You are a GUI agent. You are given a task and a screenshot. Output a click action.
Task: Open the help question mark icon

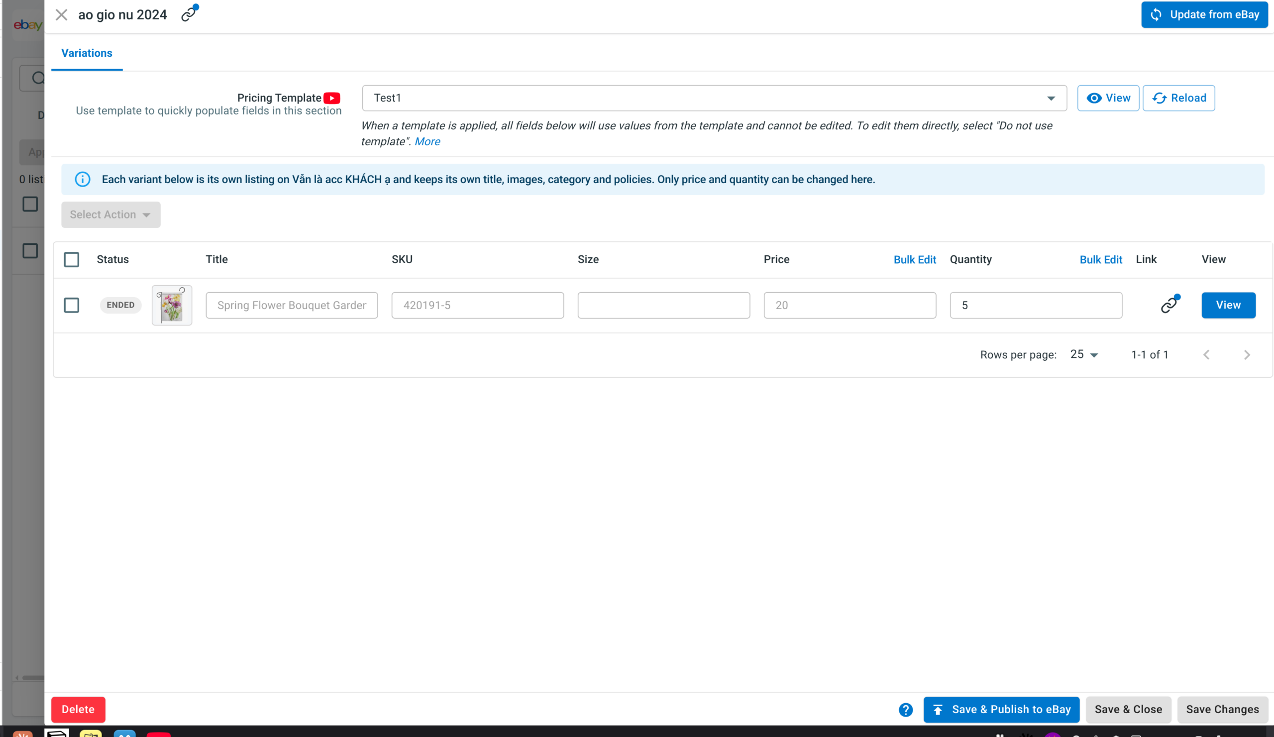tap(905, 710)
